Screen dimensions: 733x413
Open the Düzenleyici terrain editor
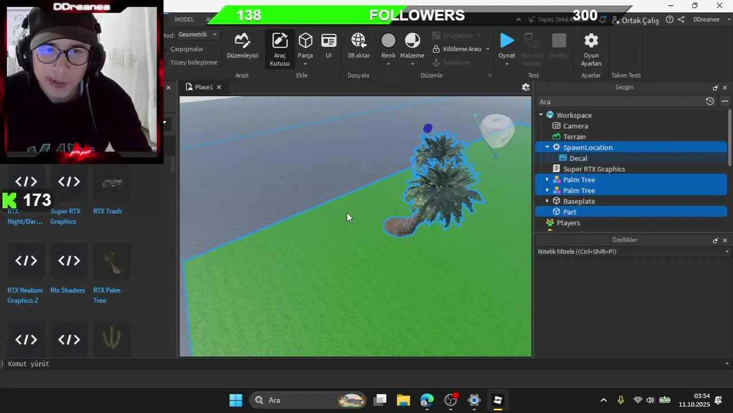[x=242, y=46]
